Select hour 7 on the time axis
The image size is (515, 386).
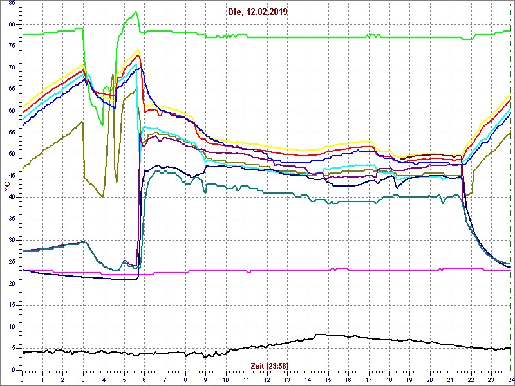click(x=165, y=380)
